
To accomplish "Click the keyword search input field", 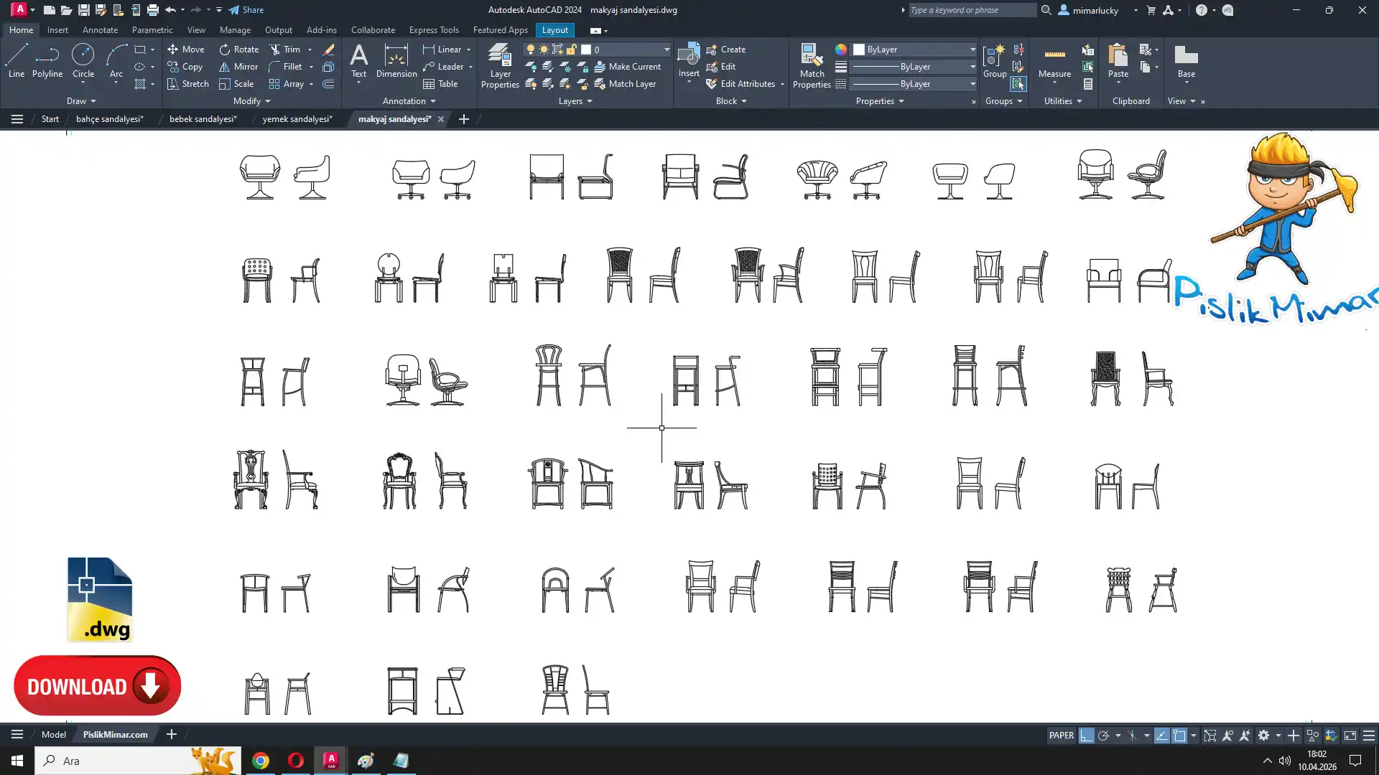I will [972, 10].
